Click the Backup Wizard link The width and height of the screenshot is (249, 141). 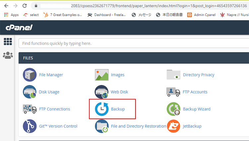(197, 109)
